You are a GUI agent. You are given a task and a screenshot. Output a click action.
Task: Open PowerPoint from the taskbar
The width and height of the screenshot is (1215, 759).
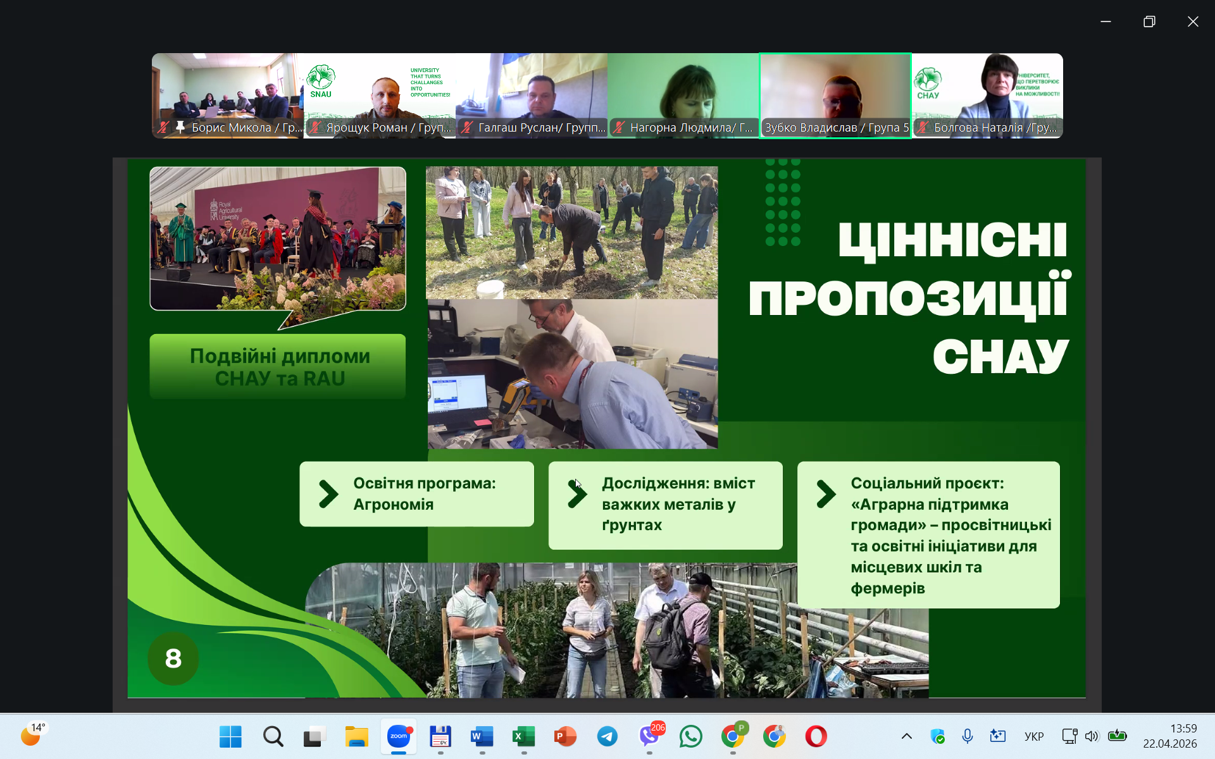tap(565, 736)
